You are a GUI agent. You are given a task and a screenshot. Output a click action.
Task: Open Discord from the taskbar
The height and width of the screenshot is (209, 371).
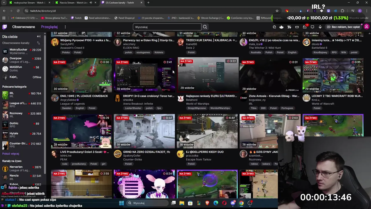tap(233, 203)
